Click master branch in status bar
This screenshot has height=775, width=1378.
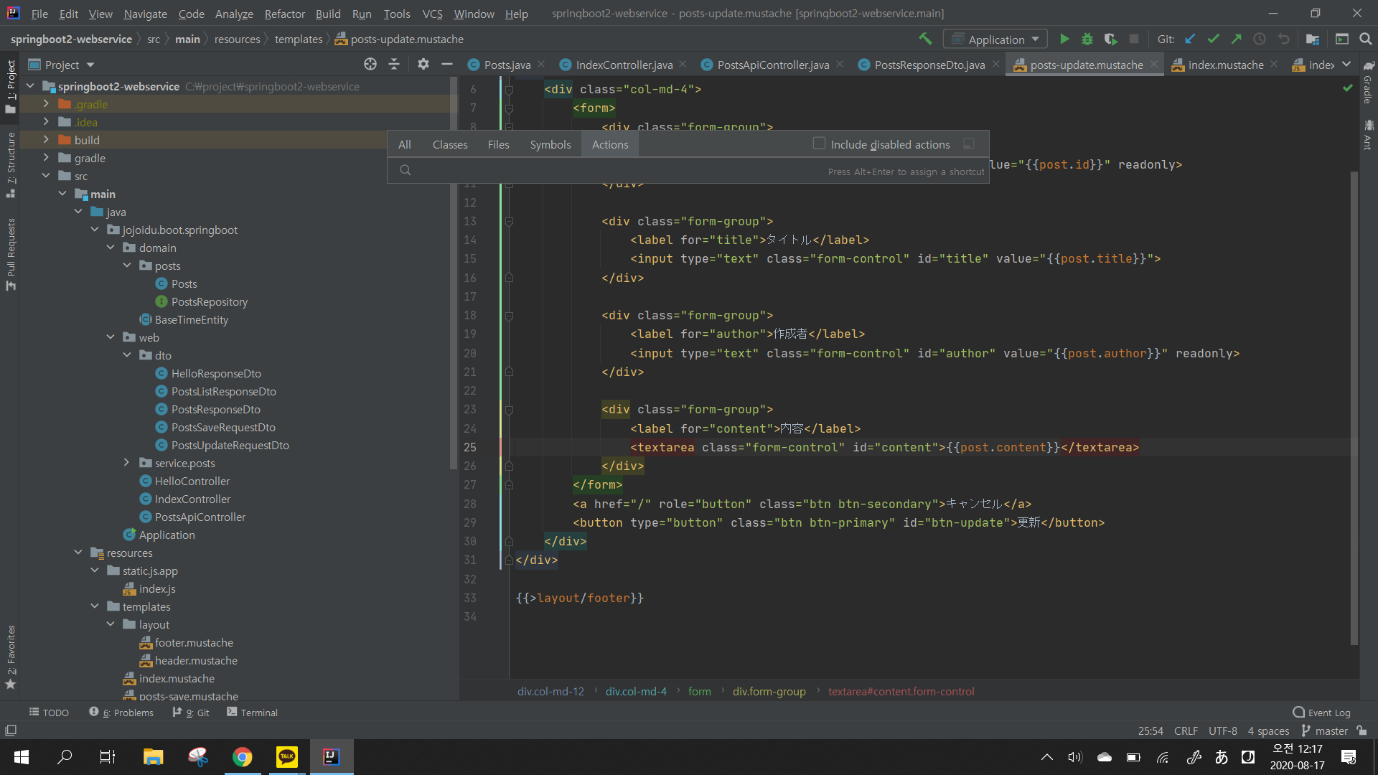(x=1325, y=731)
